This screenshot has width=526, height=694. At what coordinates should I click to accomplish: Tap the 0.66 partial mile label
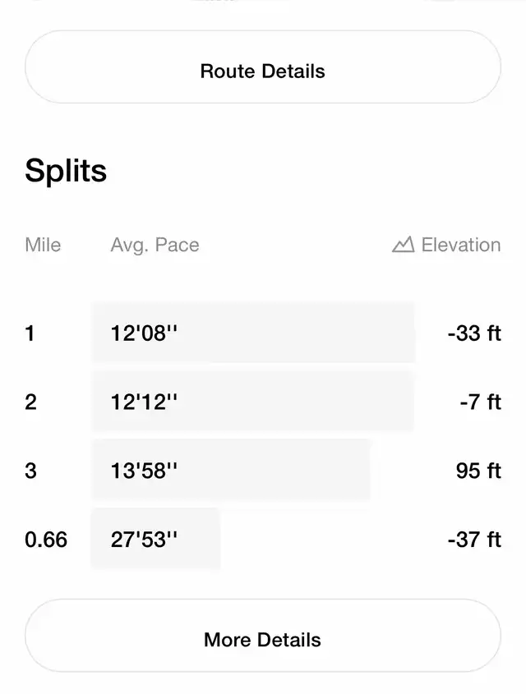pyautogui.click(x=46, y=540)
